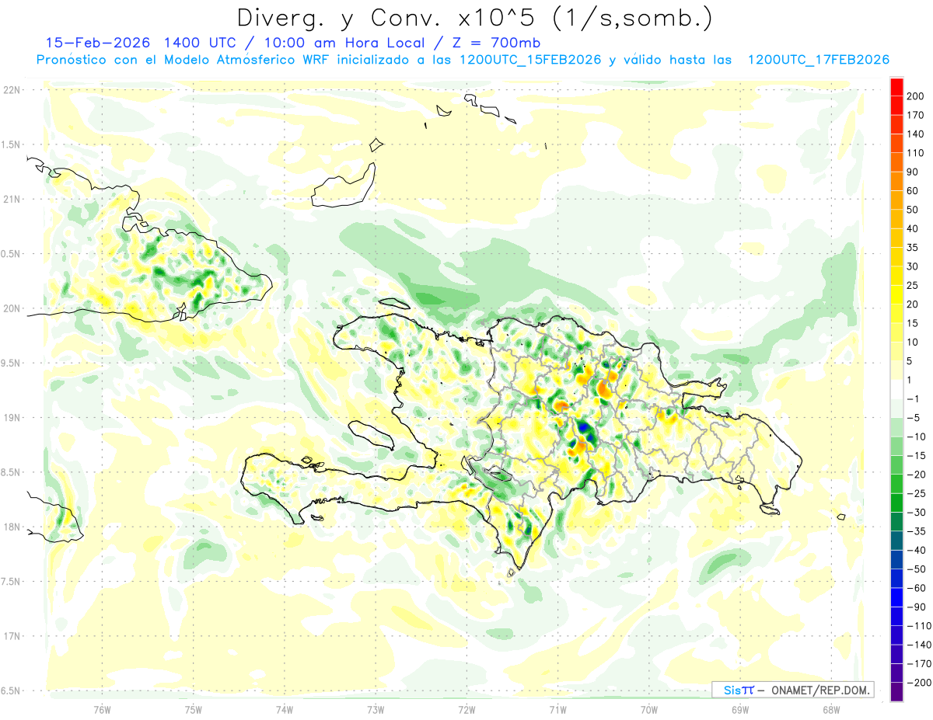Image resolution: width=933 pixels, height=720 pixels.
Task: Click the bright red swatch atop the color bar
Action: (896, 87)
